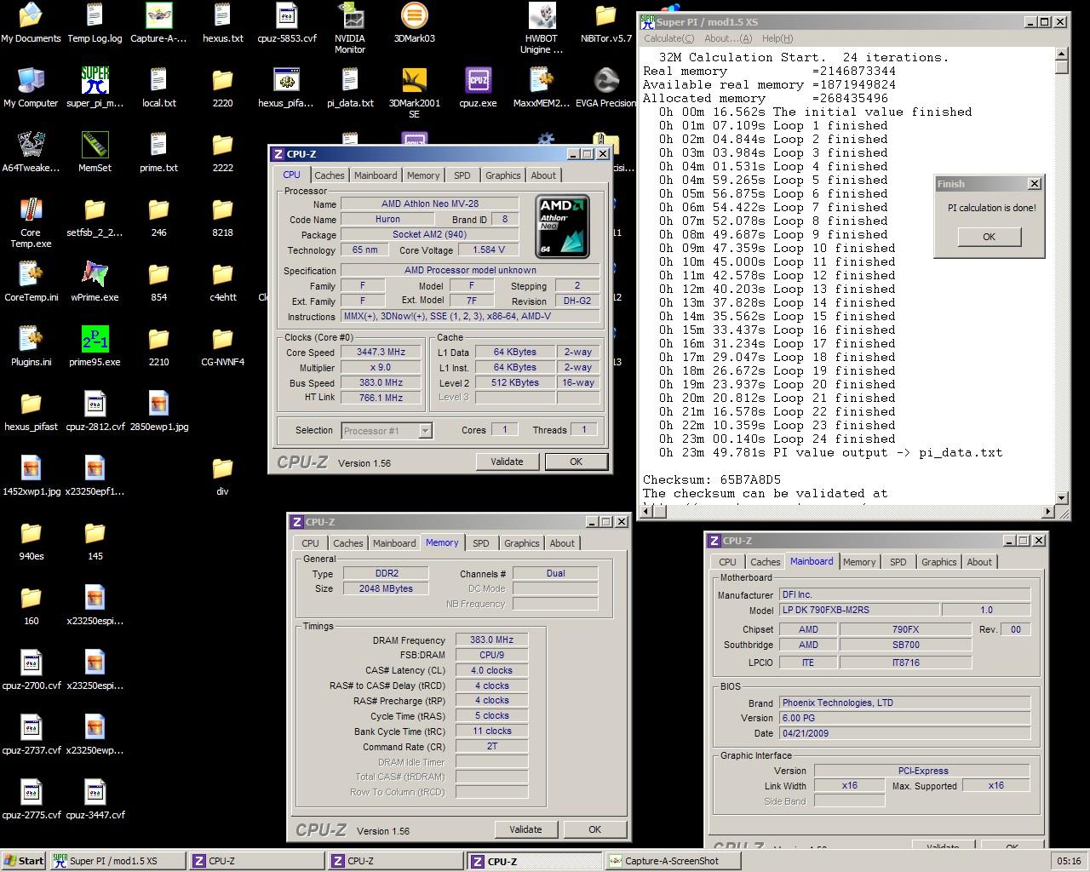Click OK in Memory CPU-Z window
The image size is (1090, 872).
[x=594, y=829]
